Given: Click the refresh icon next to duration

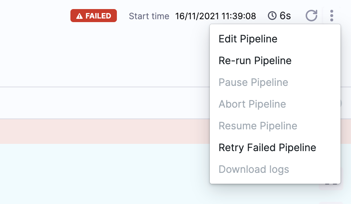Looking at the screenshot, I should point(311,16).
